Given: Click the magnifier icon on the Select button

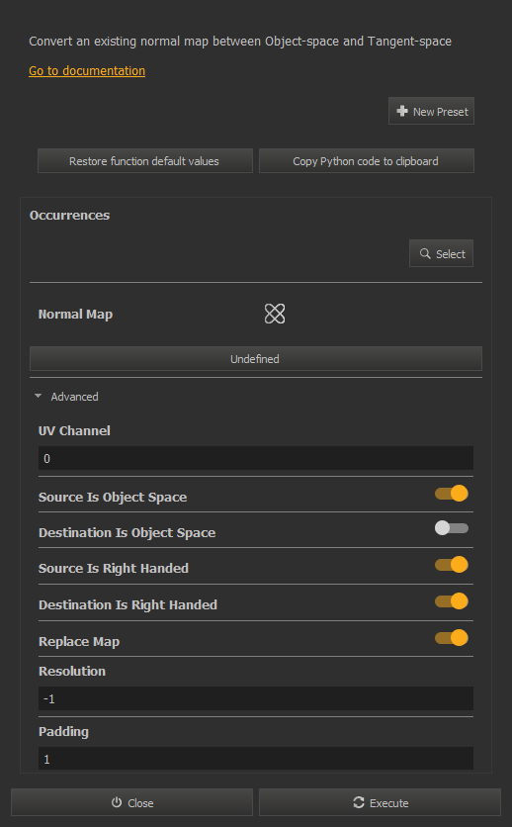Looking at the screenshot, I should coord(425,253).
